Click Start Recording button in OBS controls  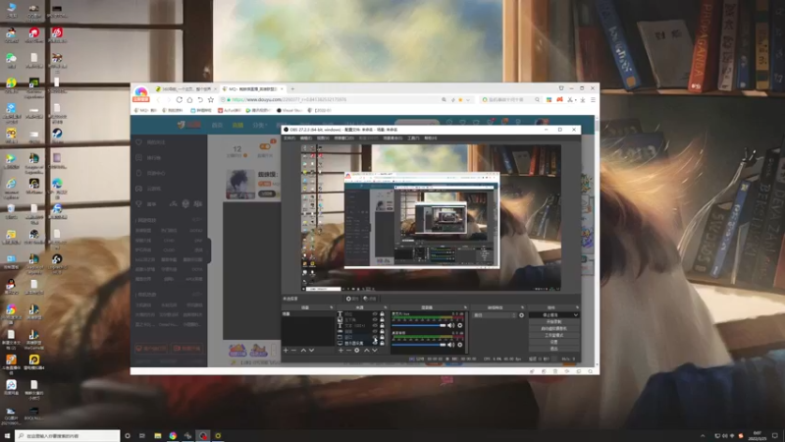tap(553, 322)
